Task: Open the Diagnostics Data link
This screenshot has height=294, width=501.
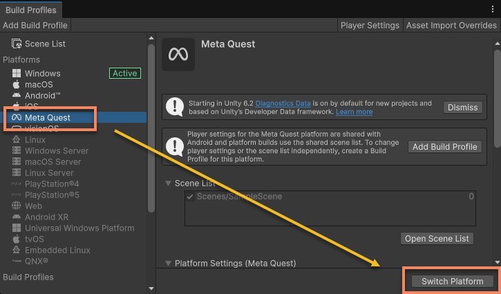Action: pyautogui.click(x=283, y=103)
